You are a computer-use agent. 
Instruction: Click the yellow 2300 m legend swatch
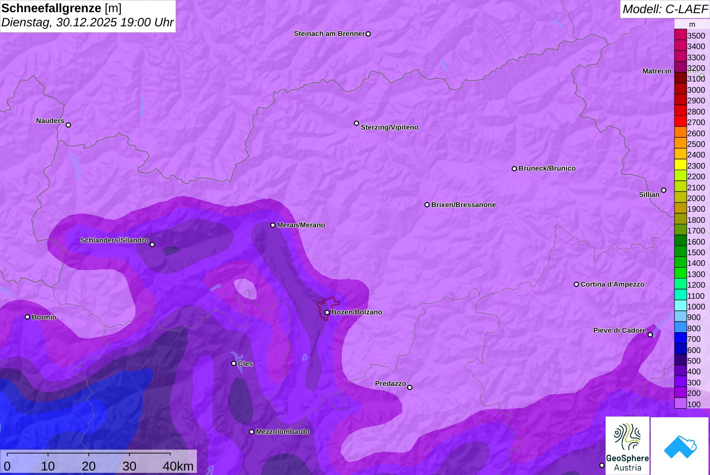[x=681, y=165]
